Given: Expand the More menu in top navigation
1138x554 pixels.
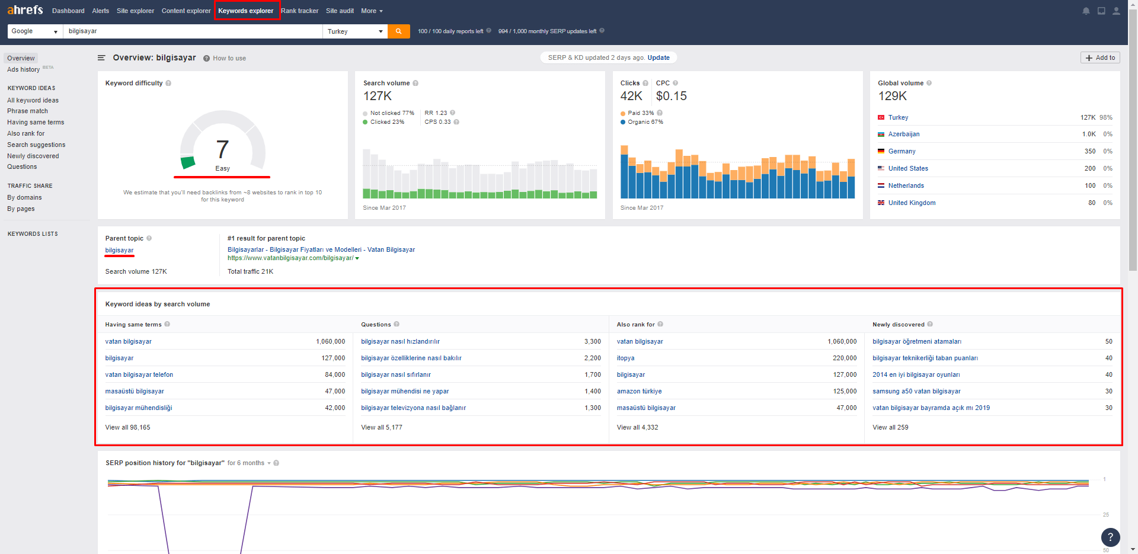Looking at the screenshot, I should click(x=372, y=11).
